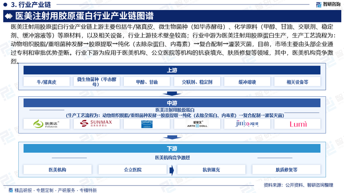Click the Fillderm 肤美达 brand logo
344x193 pixels.
click(46, 124)
